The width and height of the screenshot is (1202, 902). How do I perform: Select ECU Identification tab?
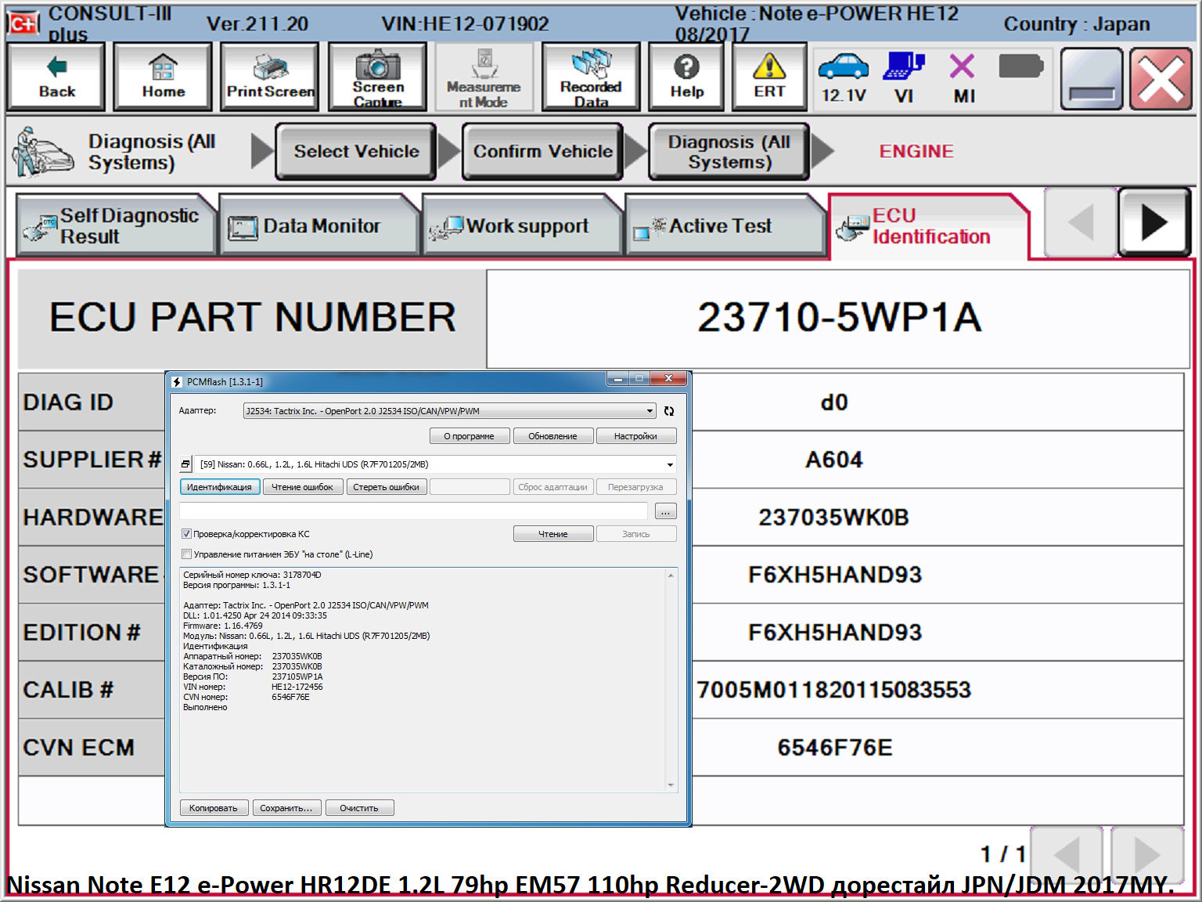[928, 226]
